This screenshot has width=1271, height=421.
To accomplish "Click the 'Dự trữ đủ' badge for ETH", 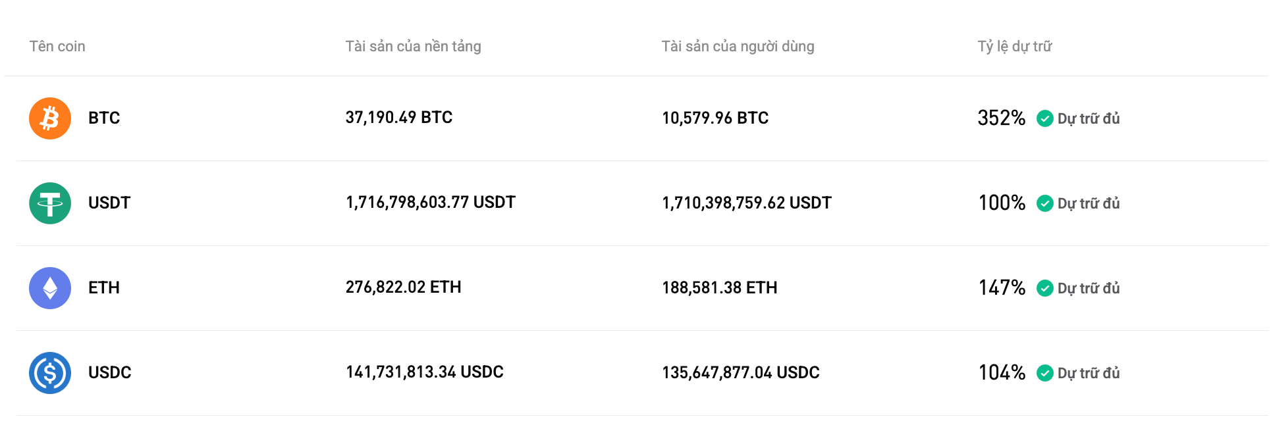I will 1089,289.
